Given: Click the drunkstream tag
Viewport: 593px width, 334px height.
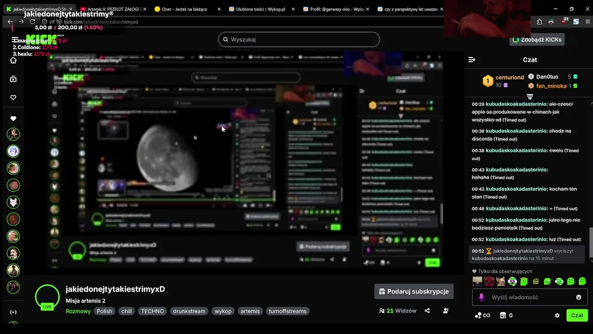Looking at the screenshot, I should point(189,311).
